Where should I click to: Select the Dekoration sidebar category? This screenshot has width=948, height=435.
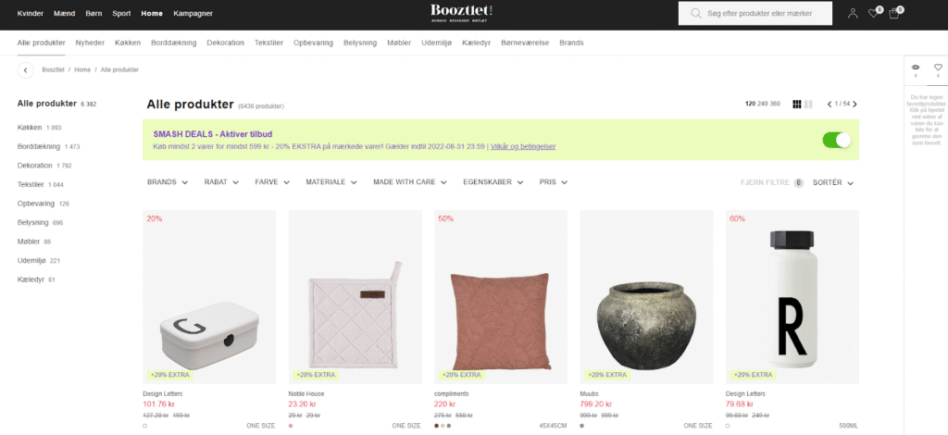point(34,166)
